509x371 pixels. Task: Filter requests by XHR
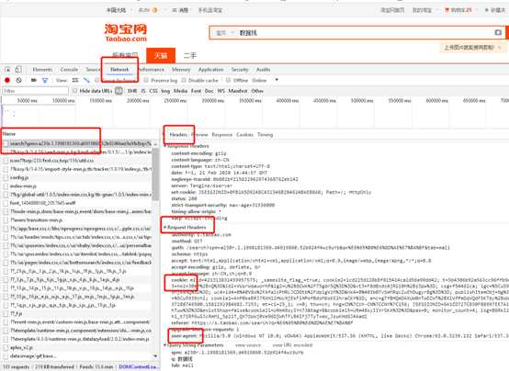(132, 91)
